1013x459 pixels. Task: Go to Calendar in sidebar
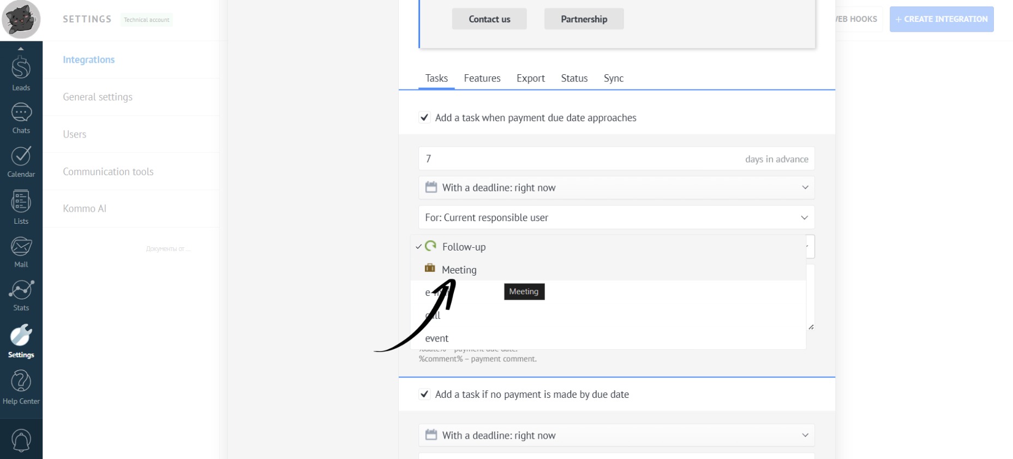21,162
